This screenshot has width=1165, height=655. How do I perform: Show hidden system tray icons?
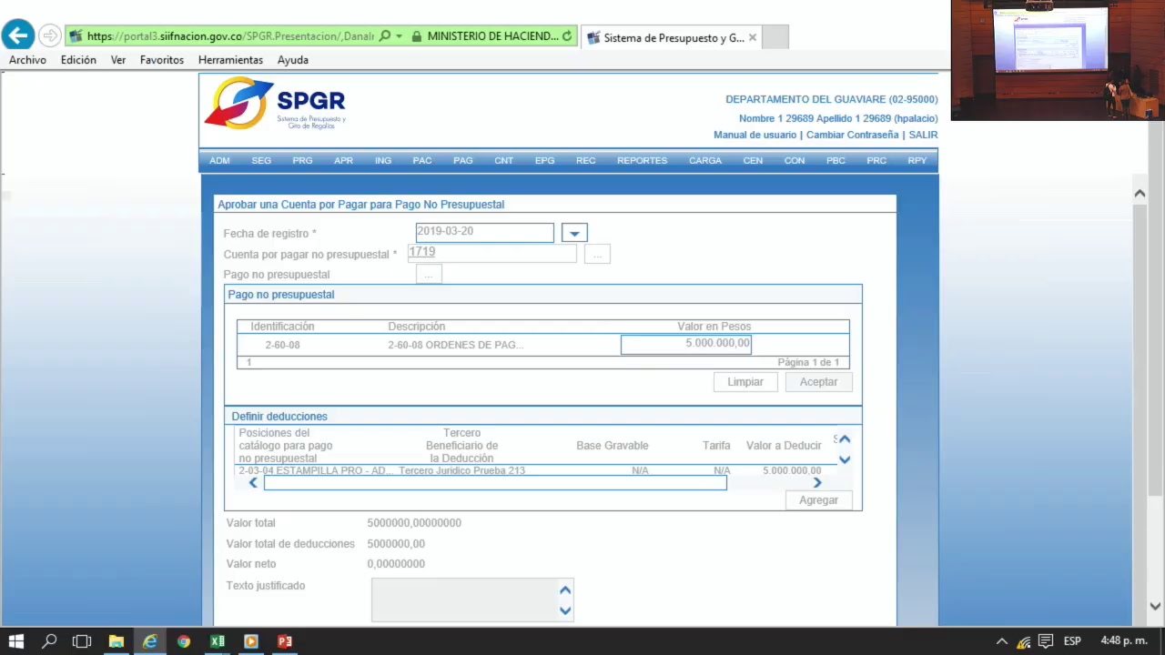(x=1002, y=641)
